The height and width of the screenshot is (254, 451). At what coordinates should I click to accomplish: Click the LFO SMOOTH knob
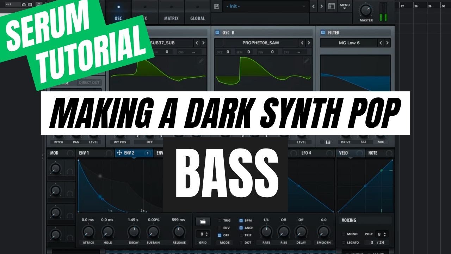pyautogui.click(x=323, y=231)
